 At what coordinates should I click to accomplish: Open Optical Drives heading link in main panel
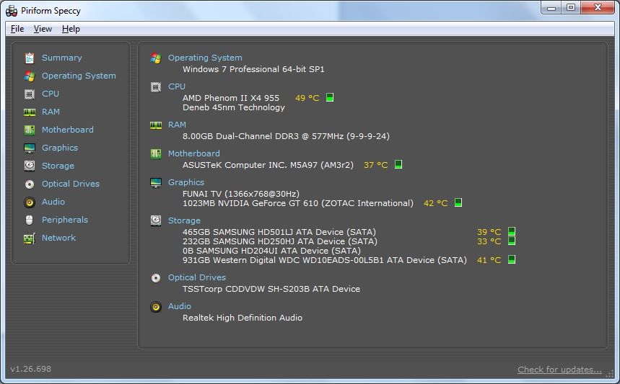click(x=197, y=277)
